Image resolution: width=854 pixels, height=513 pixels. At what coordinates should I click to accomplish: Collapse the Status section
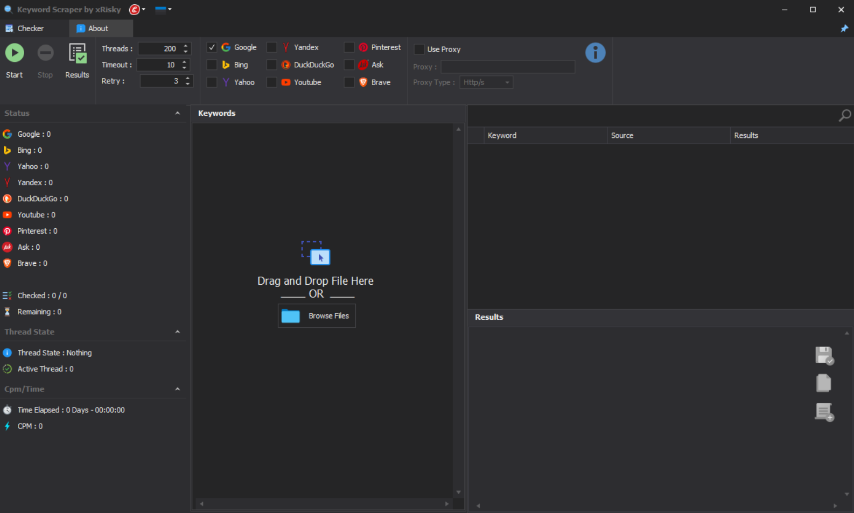click(x=177, y=113)
